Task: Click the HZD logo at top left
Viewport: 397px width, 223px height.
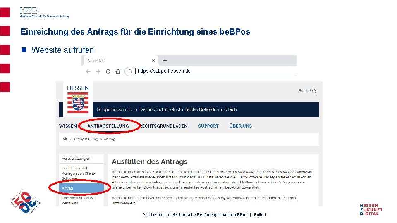Action: [x=45, y=12]
